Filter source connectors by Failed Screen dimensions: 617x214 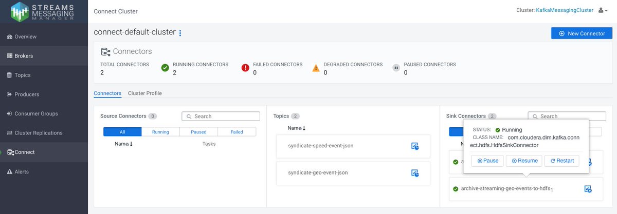coord(237,132)
